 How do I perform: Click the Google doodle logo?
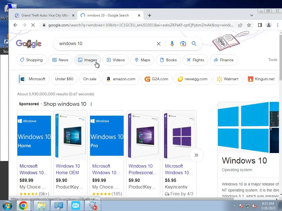29,44
